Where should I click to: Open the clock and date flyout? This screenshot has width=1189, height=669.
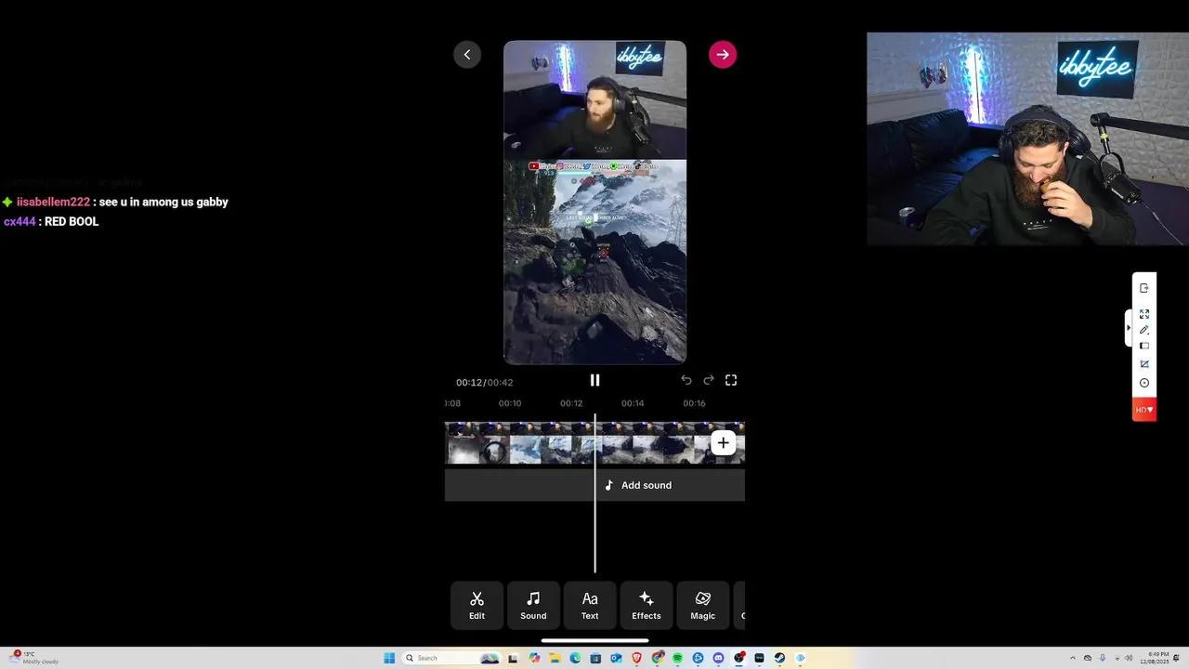1155,658
